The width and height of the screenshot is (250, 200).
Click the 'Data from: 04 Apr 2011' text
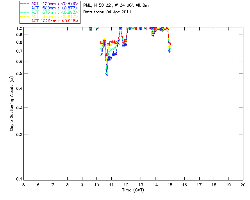[107, 12]
